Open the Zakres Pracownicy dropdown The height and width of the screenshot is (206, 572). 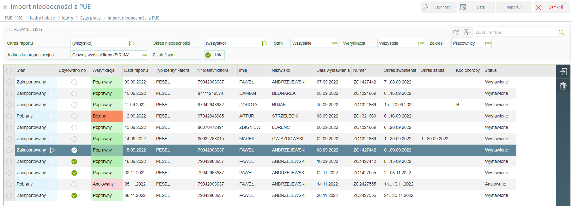tap(488, 43)
